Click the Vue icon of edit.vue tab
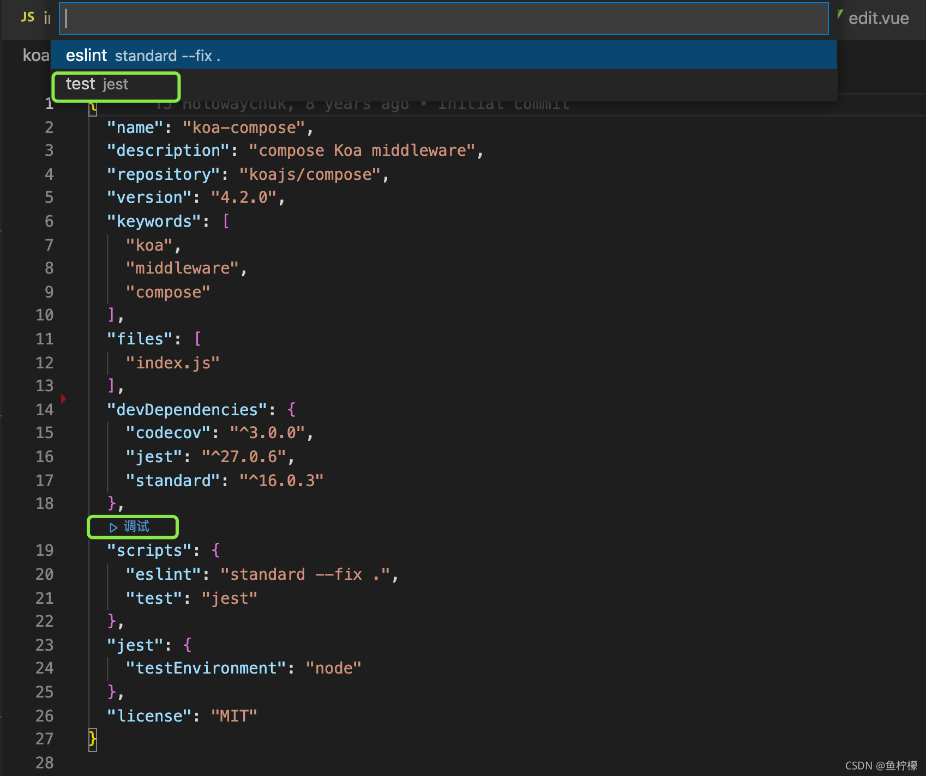926x776 pixels. click(840, 15)
